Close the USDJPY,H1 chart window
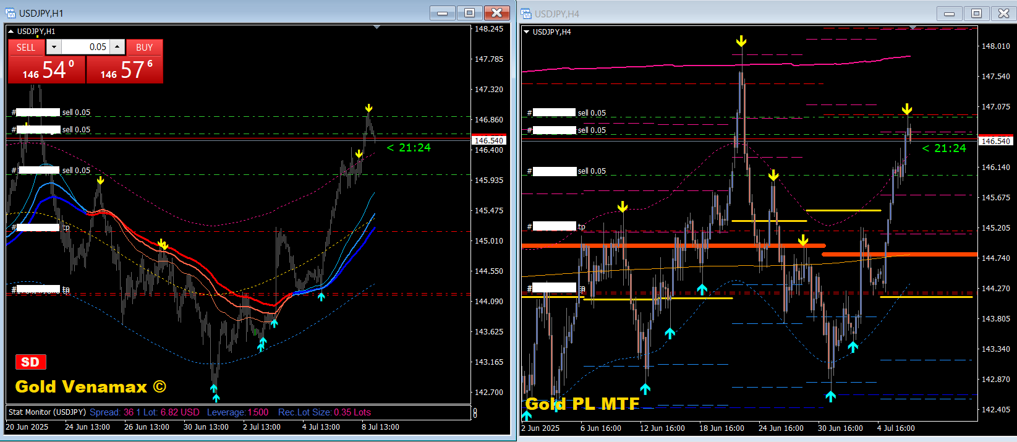 point(496,13)
